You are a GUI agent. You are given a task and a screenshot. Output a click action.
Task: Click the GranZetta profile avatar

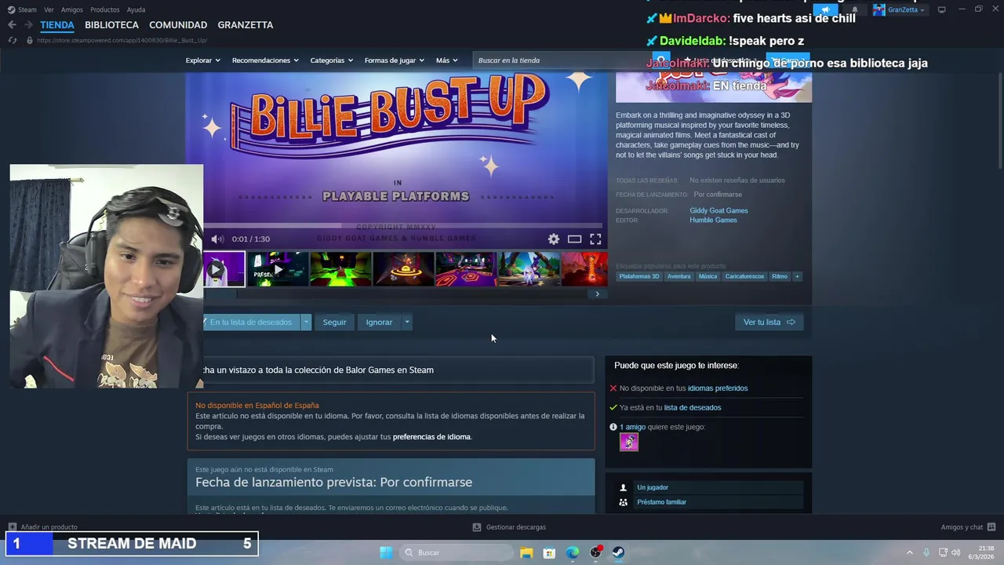[879, 10]
